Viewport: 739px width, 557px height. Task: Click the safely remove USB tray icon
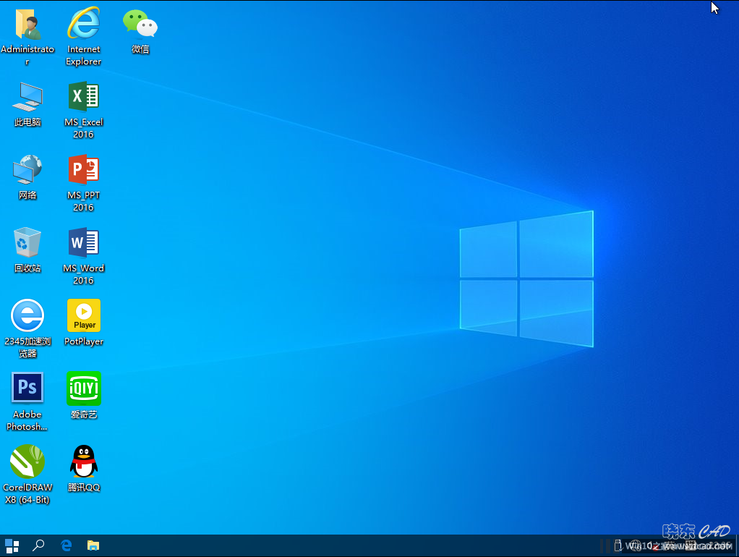pyautogui.click(x=618, y=545)
